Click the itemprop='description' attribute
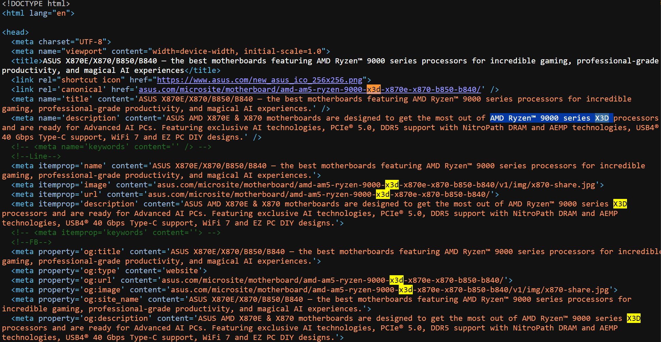The image size is (661, 342). [89, 204]
